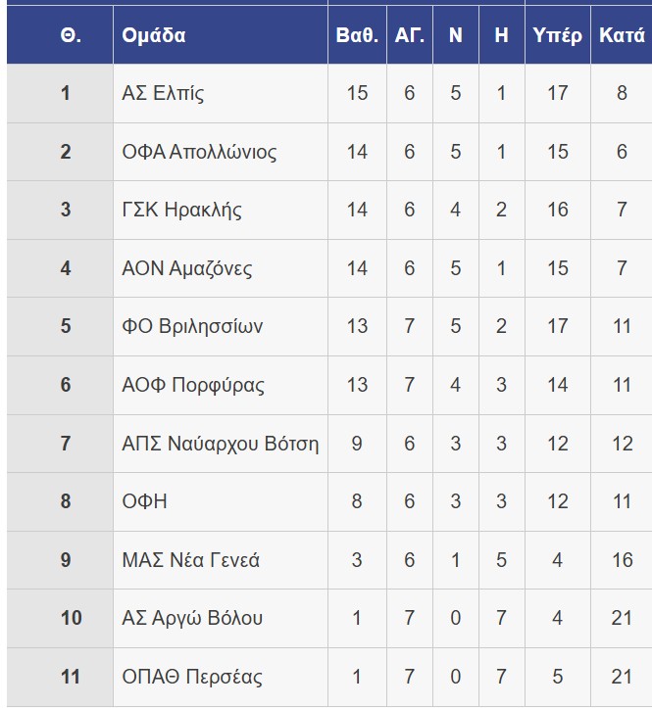Click the Κατά column header
The image size is (652, 708).
pyautogui.click(x=622, y=36)
